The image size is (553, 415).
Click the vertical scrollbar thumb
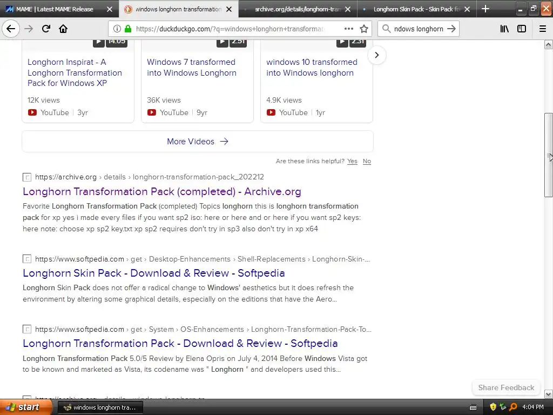[x=548, y=155]
